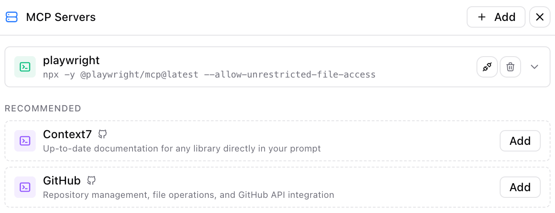
Task: Open the GitHub logo link next to Context7
Action: click(x=103, y=134)
